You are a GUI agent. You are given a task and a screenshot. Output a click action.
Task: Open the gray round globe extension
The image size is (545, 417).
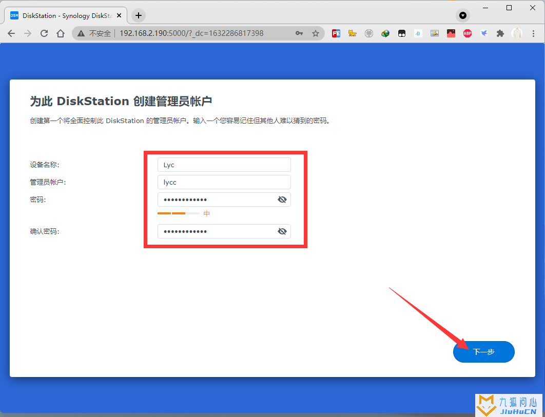click(369, 33)
